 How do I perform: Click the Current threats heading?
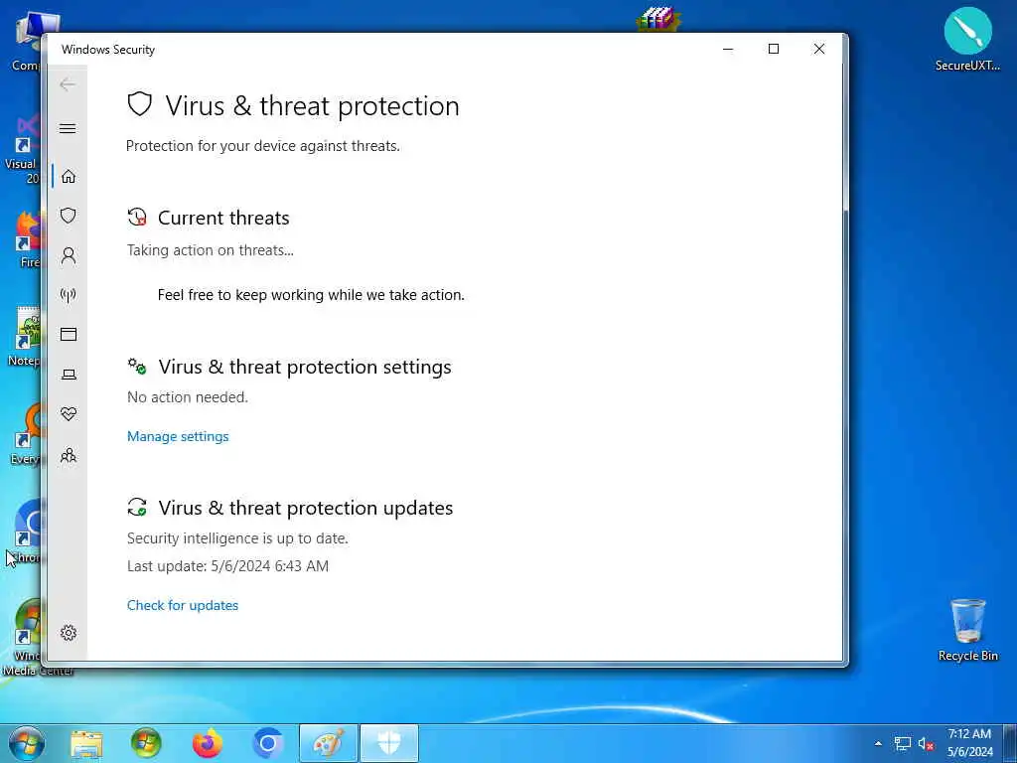click(223, 218)
